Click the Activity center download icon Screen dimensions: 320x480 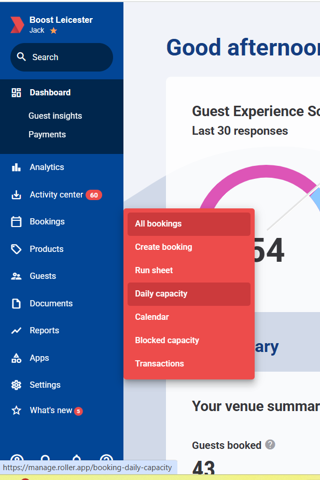(16, 195)
